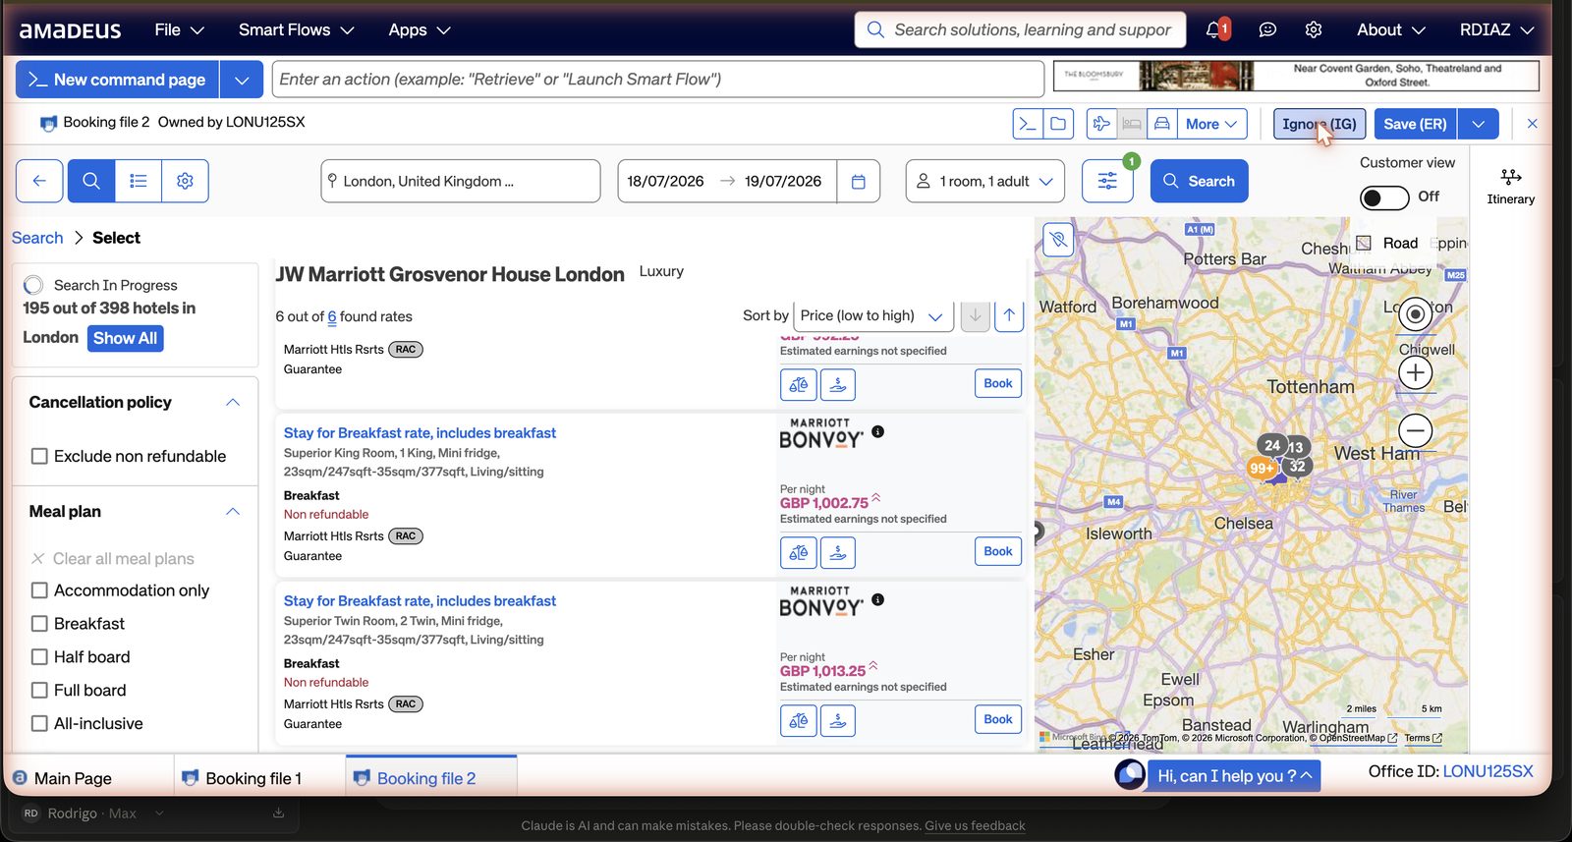Click the Save (ER) button

1415,124
